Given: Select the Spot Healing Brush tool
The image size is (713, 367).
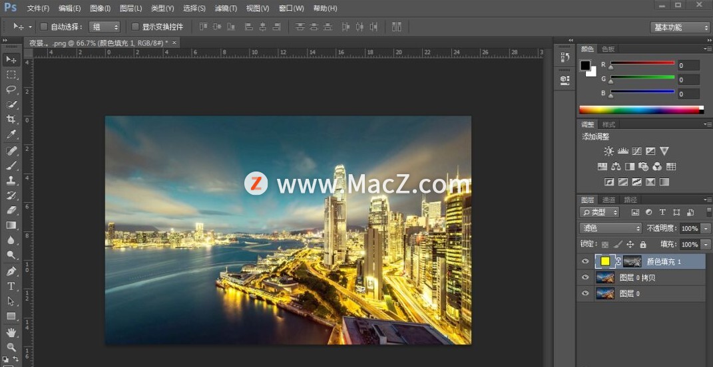Looking at the screenshot, I should (11, 150).
